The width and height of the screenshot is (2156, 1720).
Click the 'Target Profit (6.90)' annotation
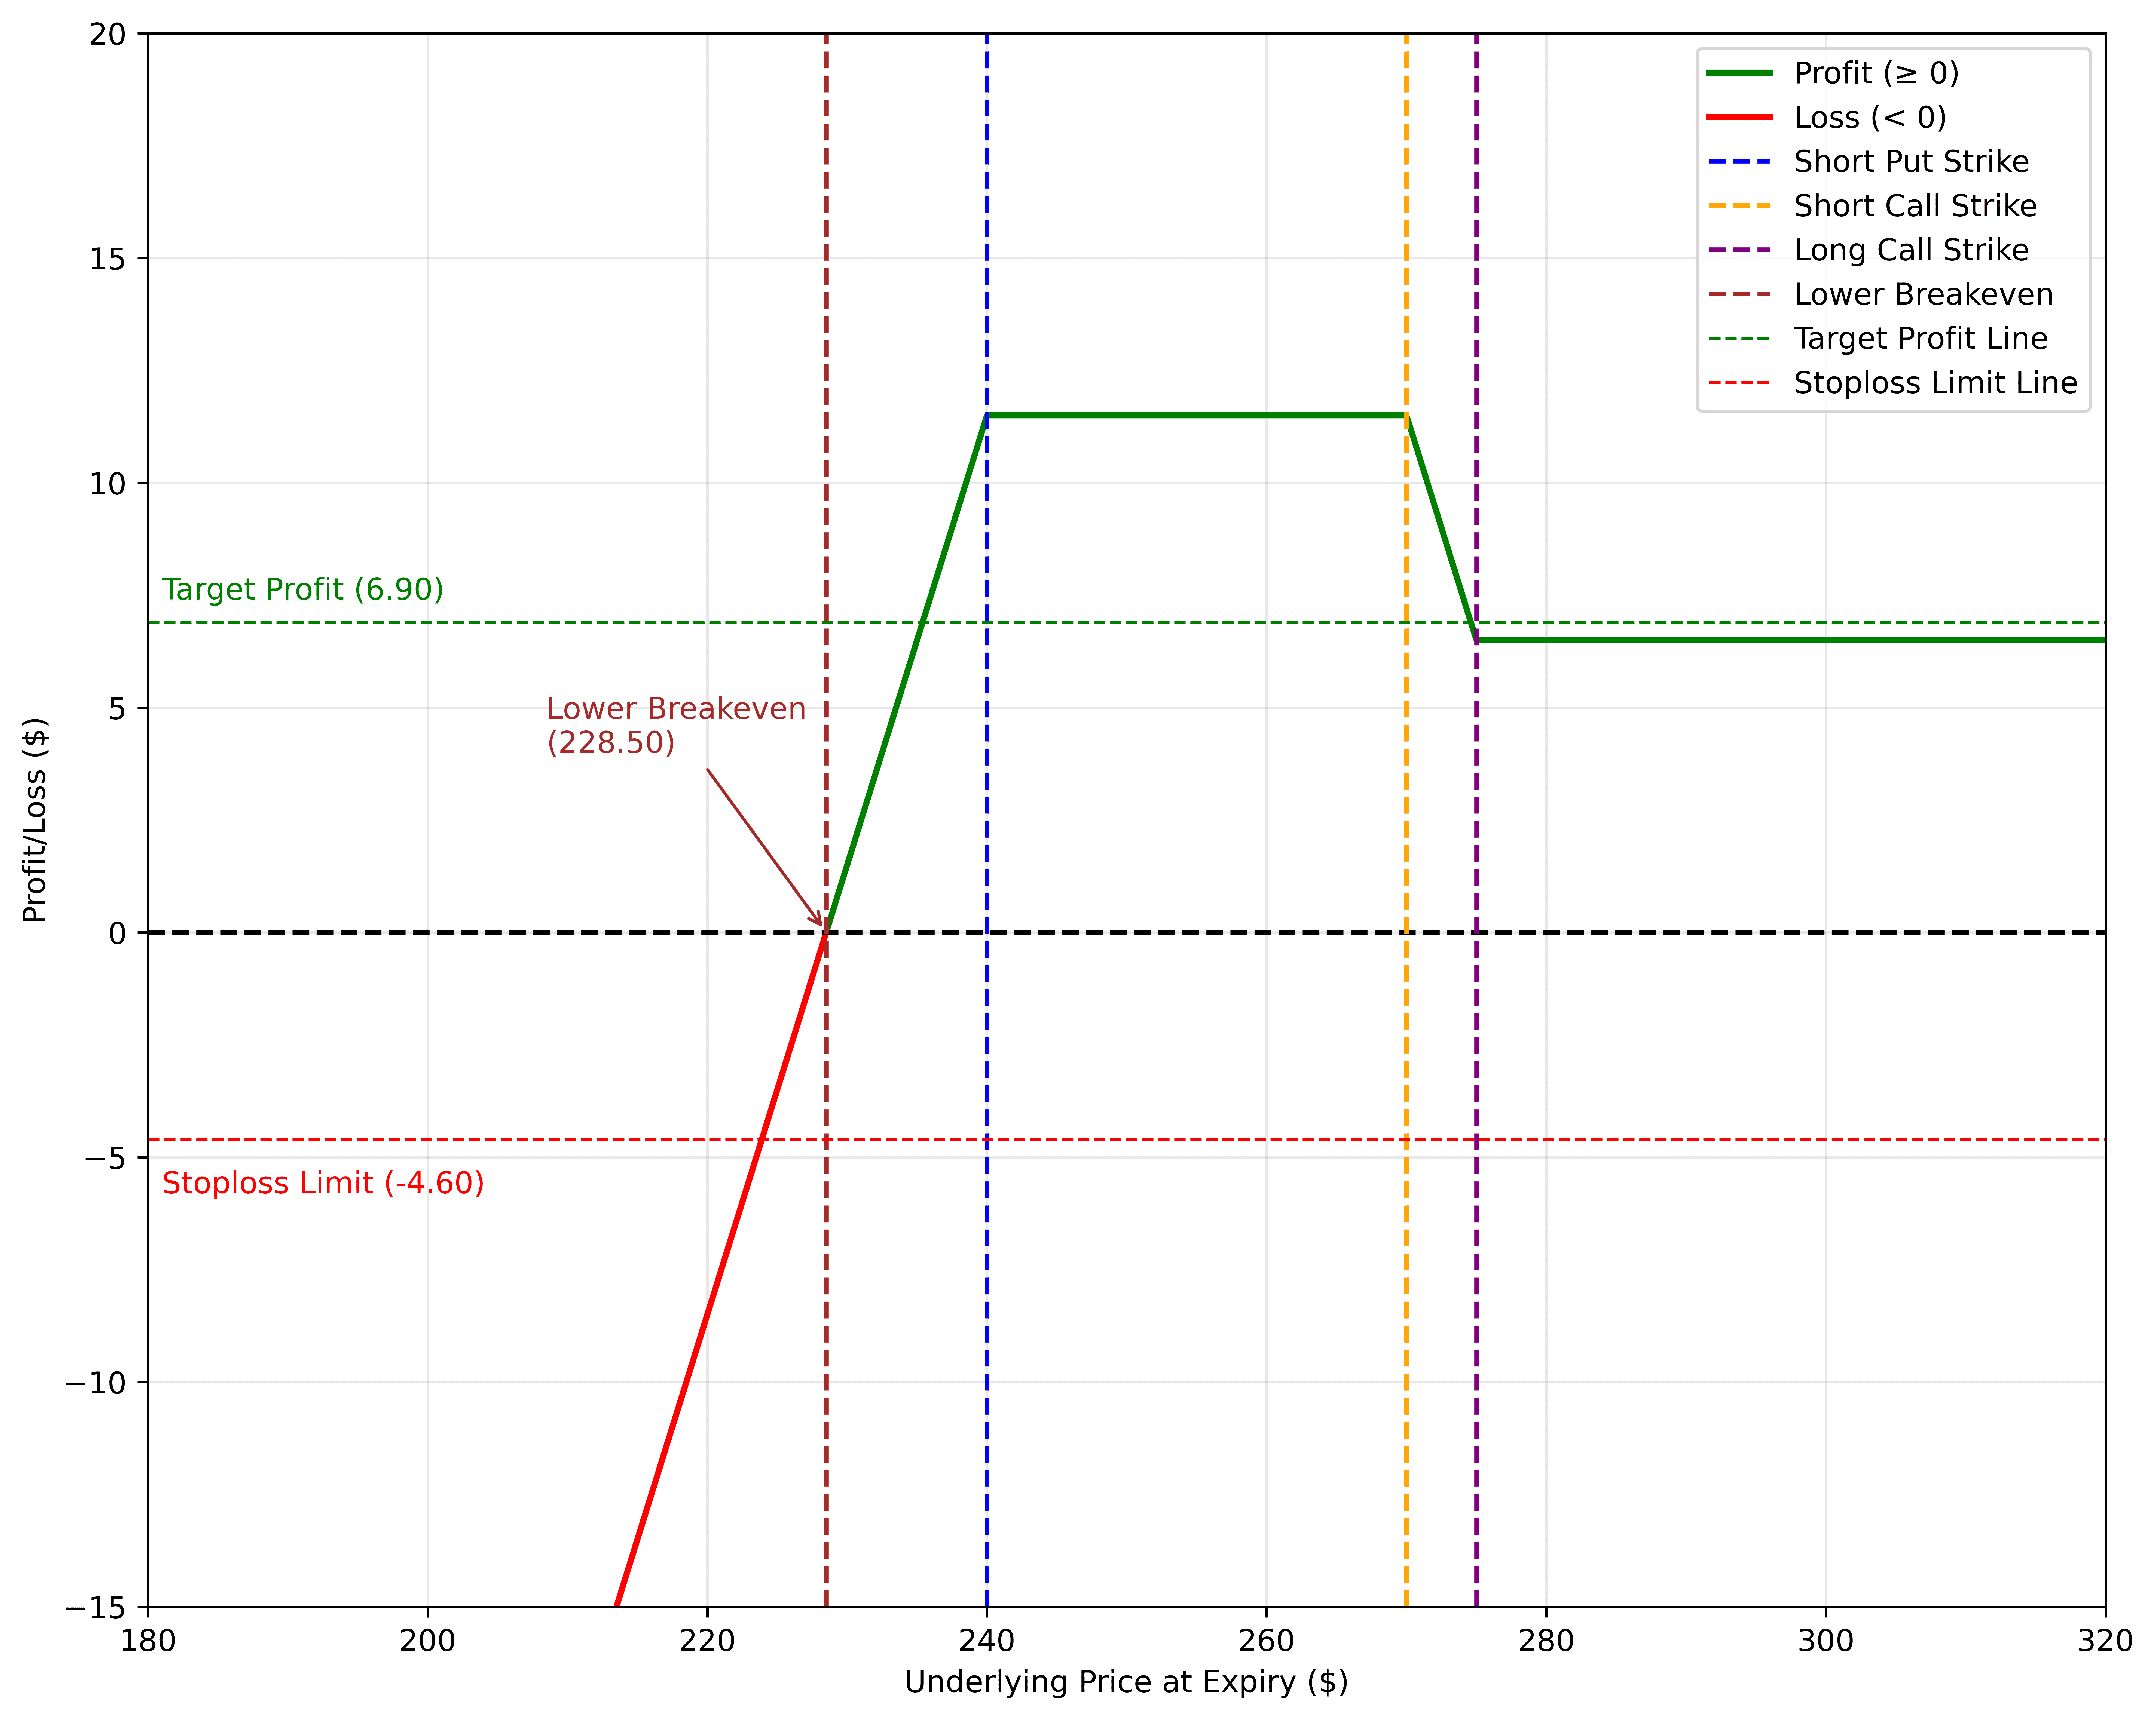303,590
